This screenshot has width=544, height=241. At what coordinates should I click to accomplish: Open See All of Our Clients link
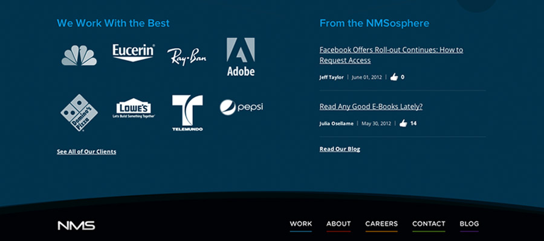point(86,151)
